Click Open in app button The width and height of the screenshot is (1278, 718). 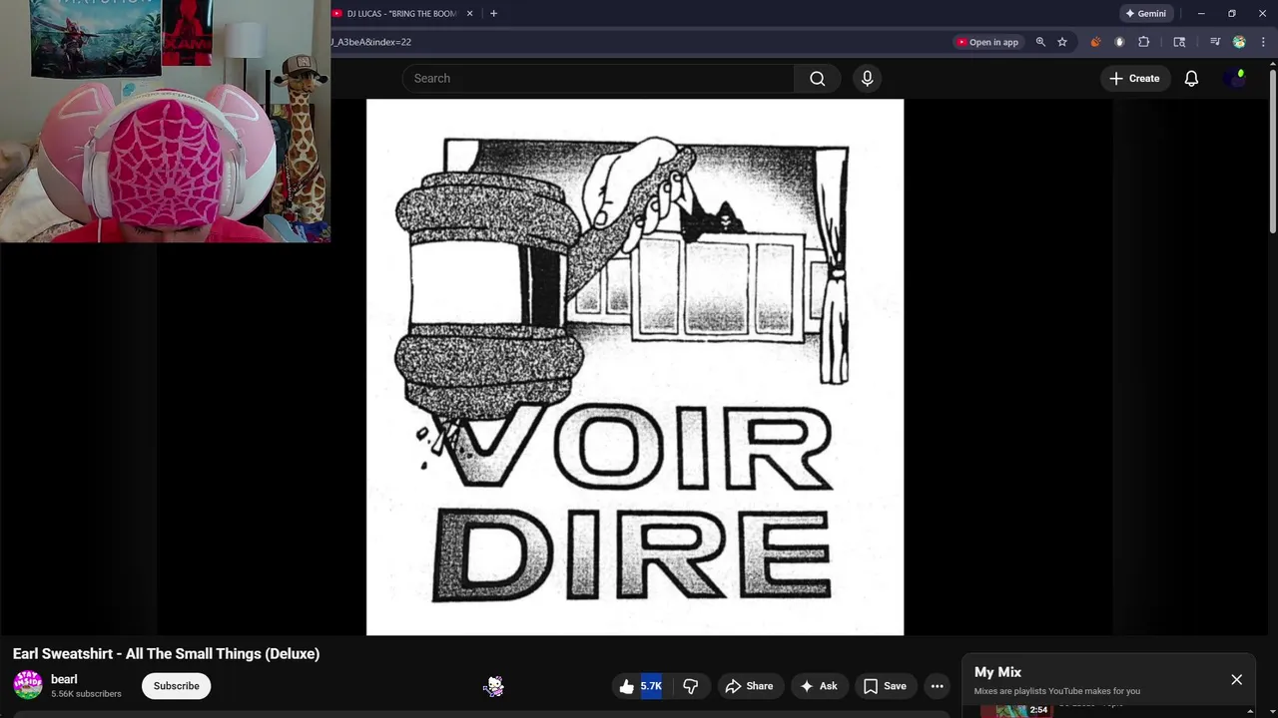987,42
